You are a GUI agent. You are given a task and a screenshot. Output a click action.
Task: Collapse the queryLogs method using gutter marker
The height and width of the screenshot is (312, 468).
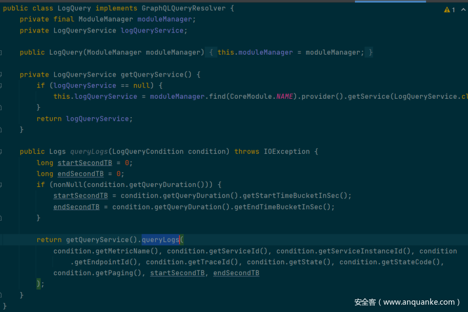[x=1, y=151]
